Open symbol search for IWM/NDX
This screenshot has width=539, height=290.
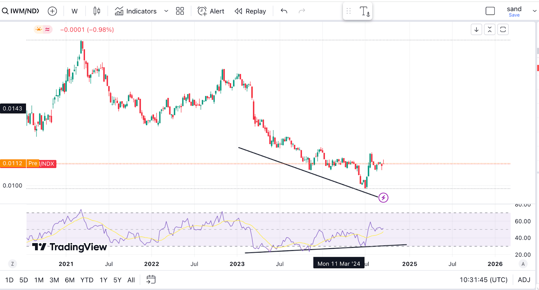pos(21,11)
